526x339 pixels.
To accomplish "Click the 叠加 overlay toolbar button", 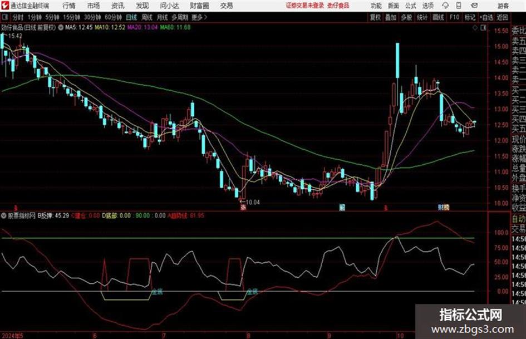I will (391, 17).
